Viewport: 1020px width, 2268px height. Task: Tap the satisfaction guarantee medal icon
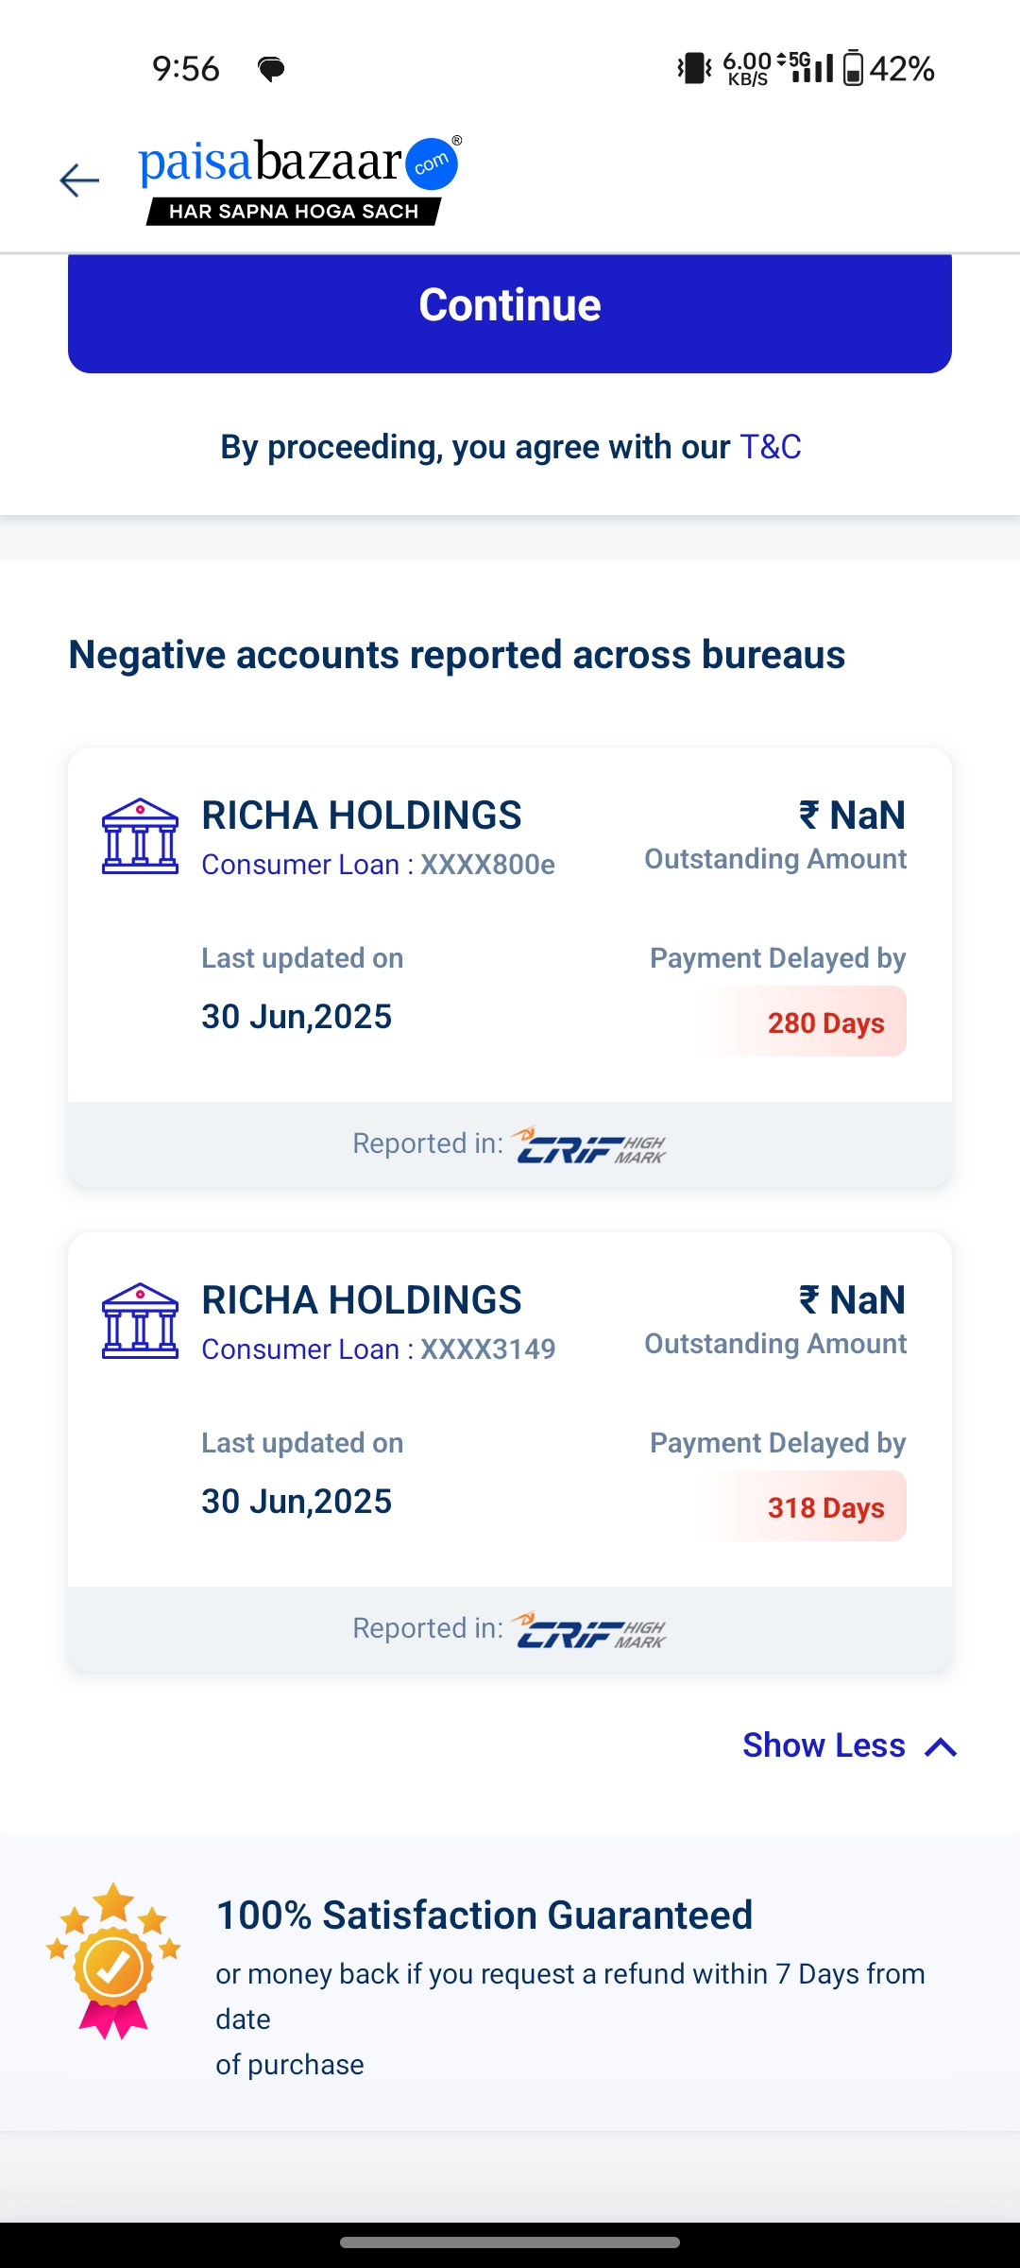pyautogui.click(x=113, y=1960)
